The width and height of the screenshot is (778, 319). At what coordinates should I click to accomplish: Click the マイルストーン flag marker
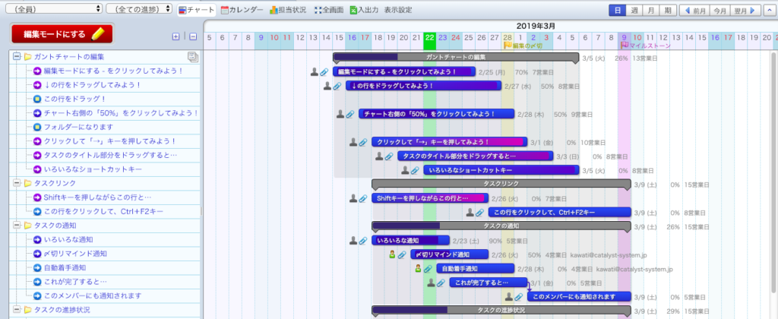click(x=625, y=46)
